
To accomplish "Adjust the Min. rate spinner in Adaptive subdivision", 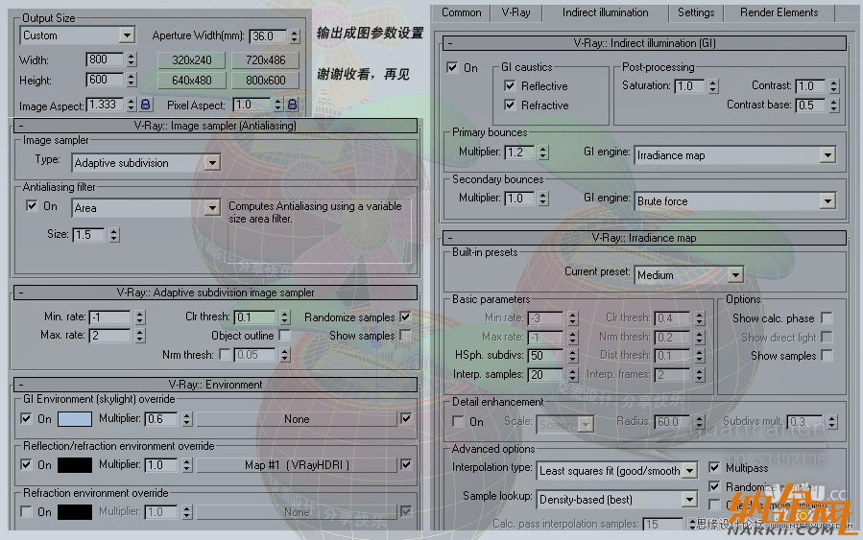I will tap(140, 317).
